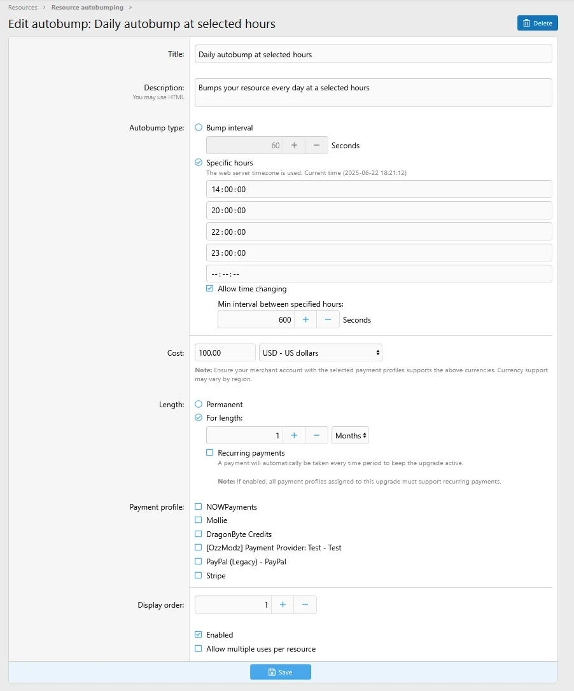The height and width of the screenshot is (691, 574).
Task: Check the NOWPayments payment profile
Action: [x=199, y=506]
